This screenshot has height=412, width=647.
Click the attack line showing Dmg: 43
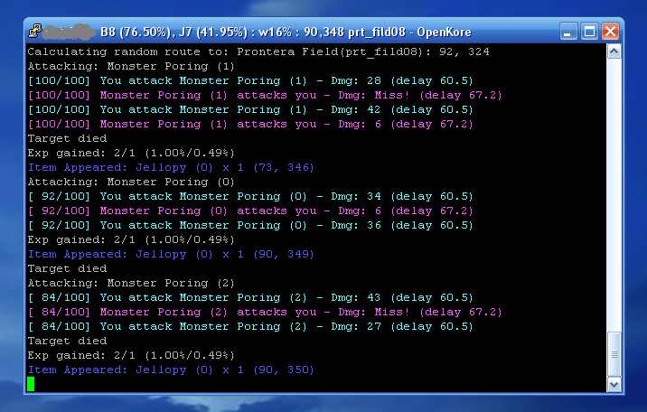[x=250, y=298]
